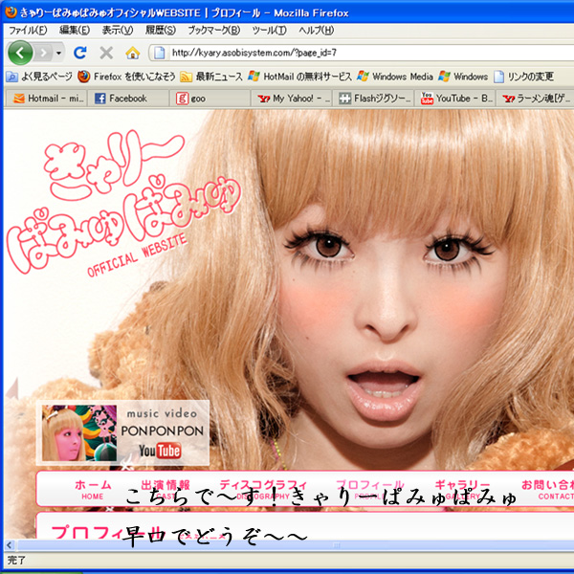Switch to the Hotmail tab
Screen dimensions: 574x574
click(47, 99)
